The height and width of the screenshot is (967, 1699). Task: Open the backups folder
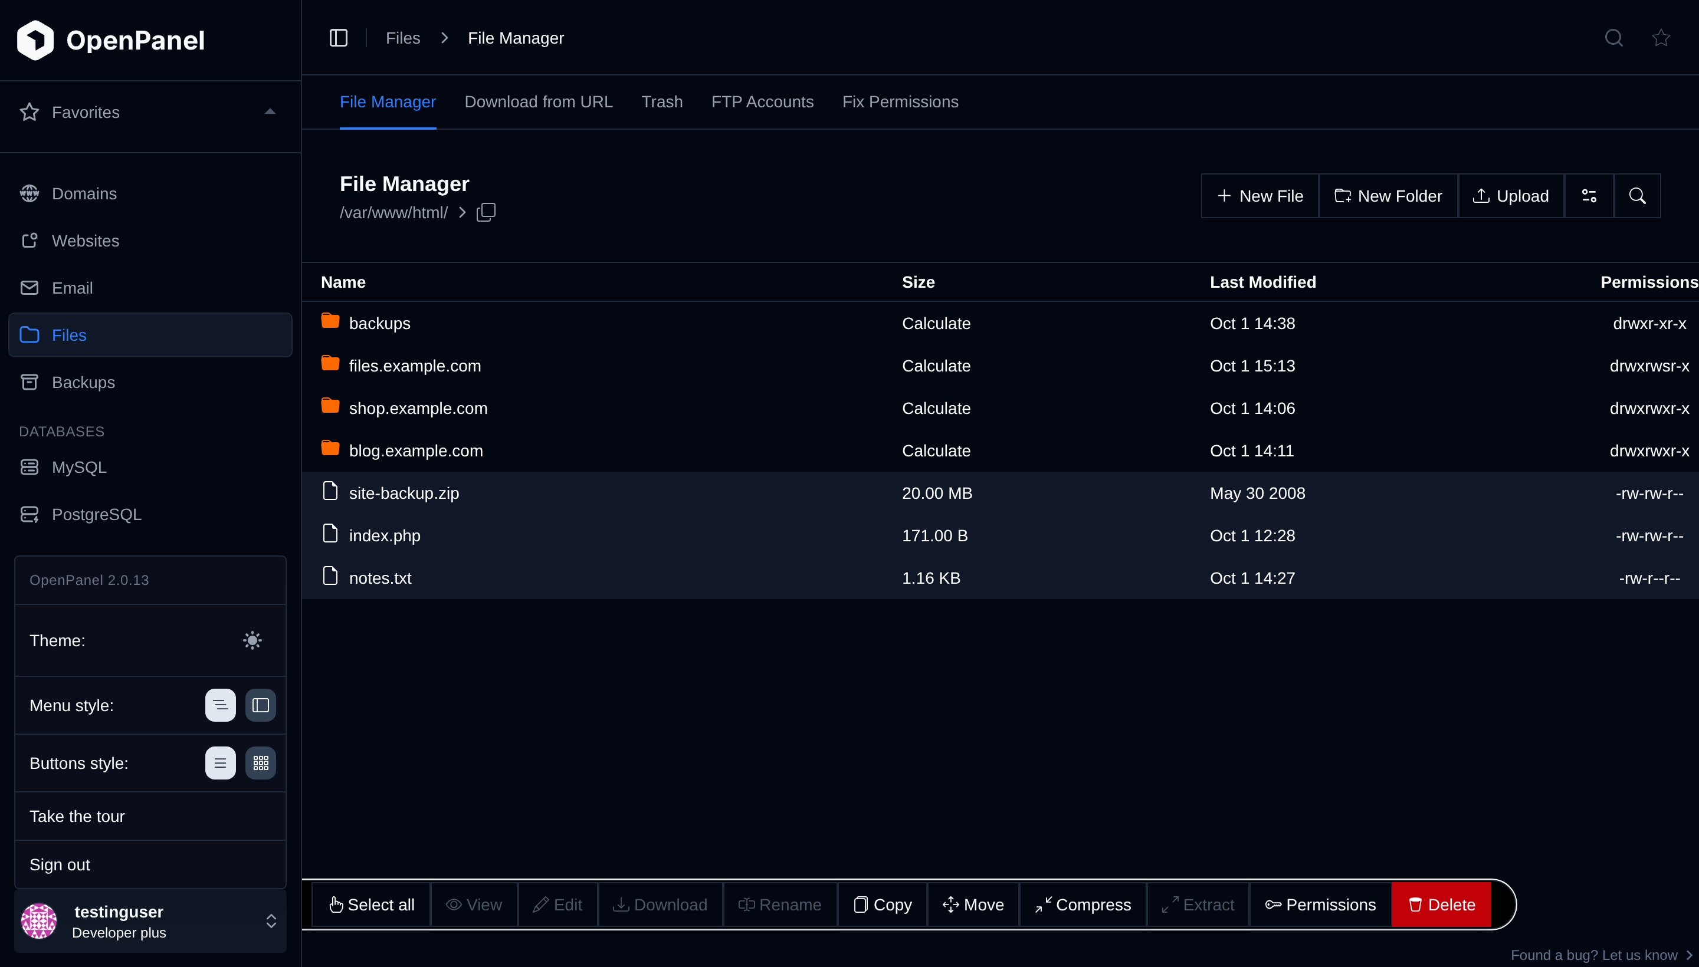[x=379, y=324]
